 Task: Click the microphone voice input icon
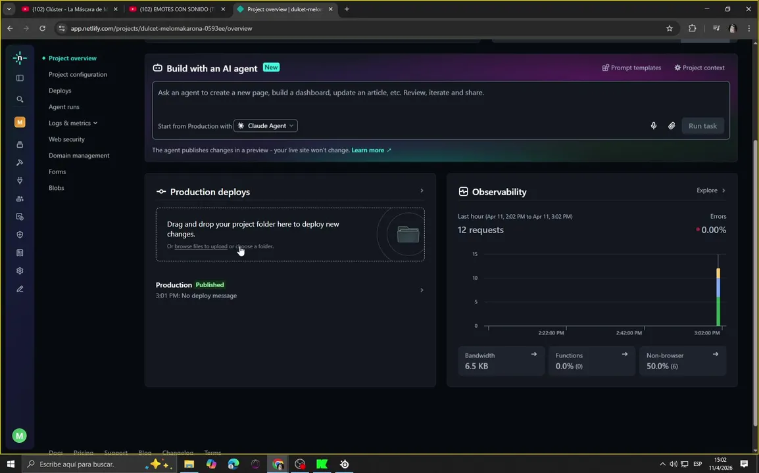(654, 125)
